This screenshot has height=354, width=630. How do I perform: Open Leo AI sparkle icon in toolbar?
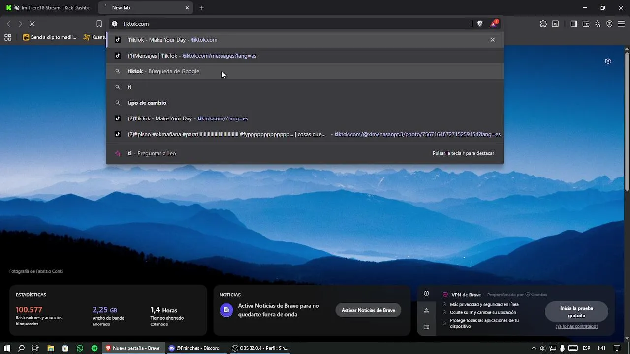pyautogui.click(x=598, y=24)
